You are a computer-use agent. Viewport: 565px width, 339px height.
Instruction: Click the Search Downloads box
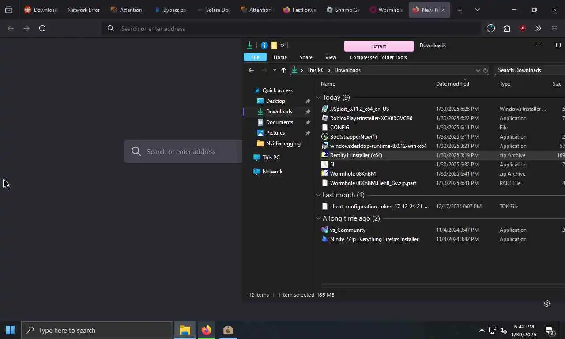pyautogui.click(x=530, y=70)
